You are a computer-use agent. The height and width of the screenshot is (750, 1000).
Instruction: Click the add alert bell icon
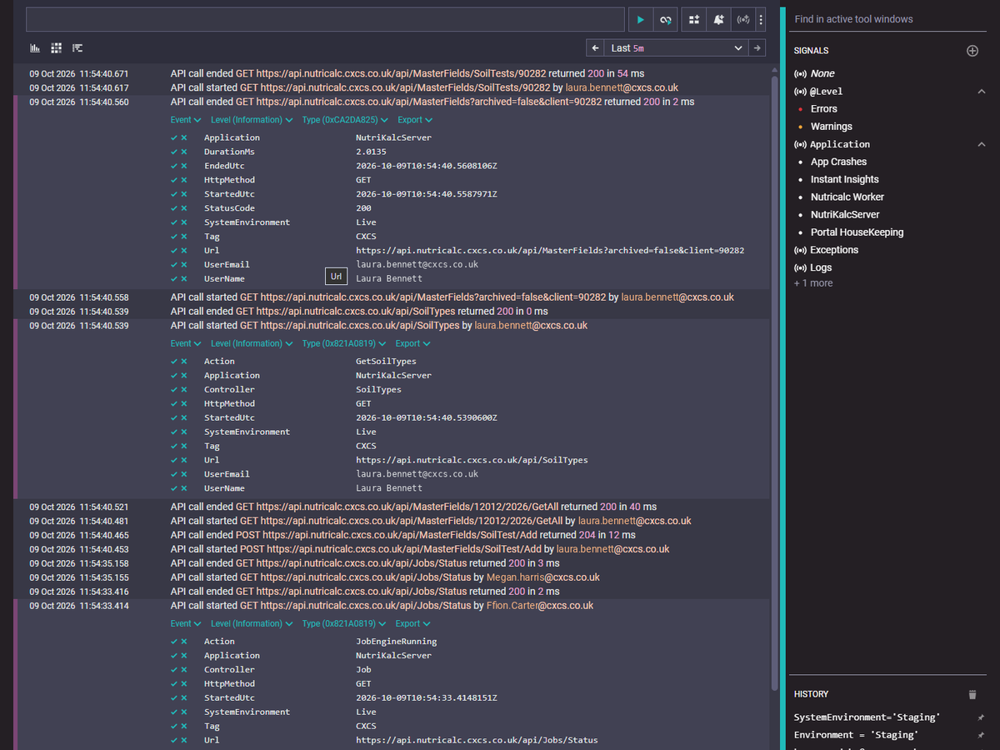[x=718, y=20]
